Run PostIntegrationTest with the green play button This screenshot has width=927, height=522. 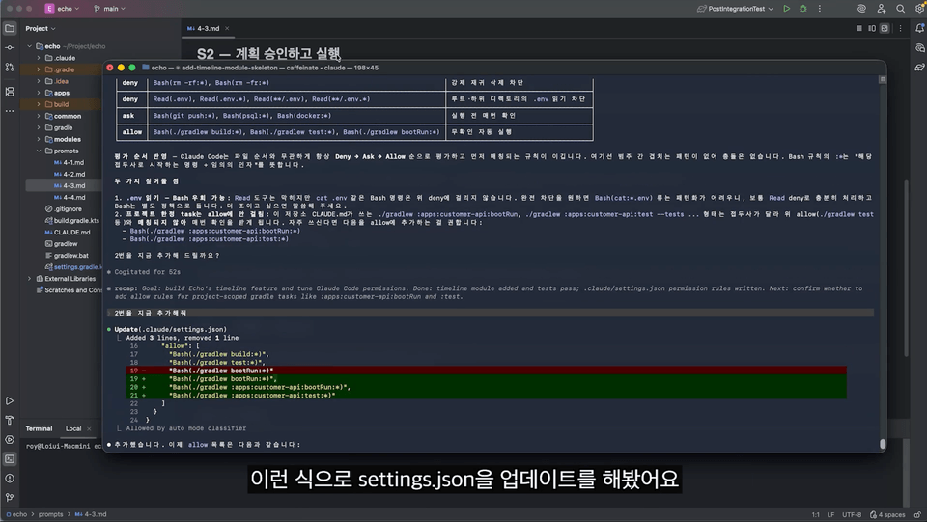tap(786, 9)
